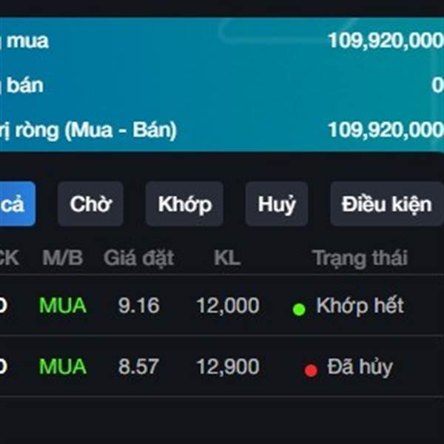Click the CK column header
This screenshot has width=444, height=444.
coord(9,258)
